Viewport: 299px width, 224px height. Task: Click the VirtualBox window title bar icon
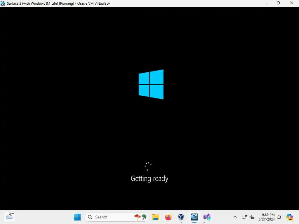tap(3, 3)
